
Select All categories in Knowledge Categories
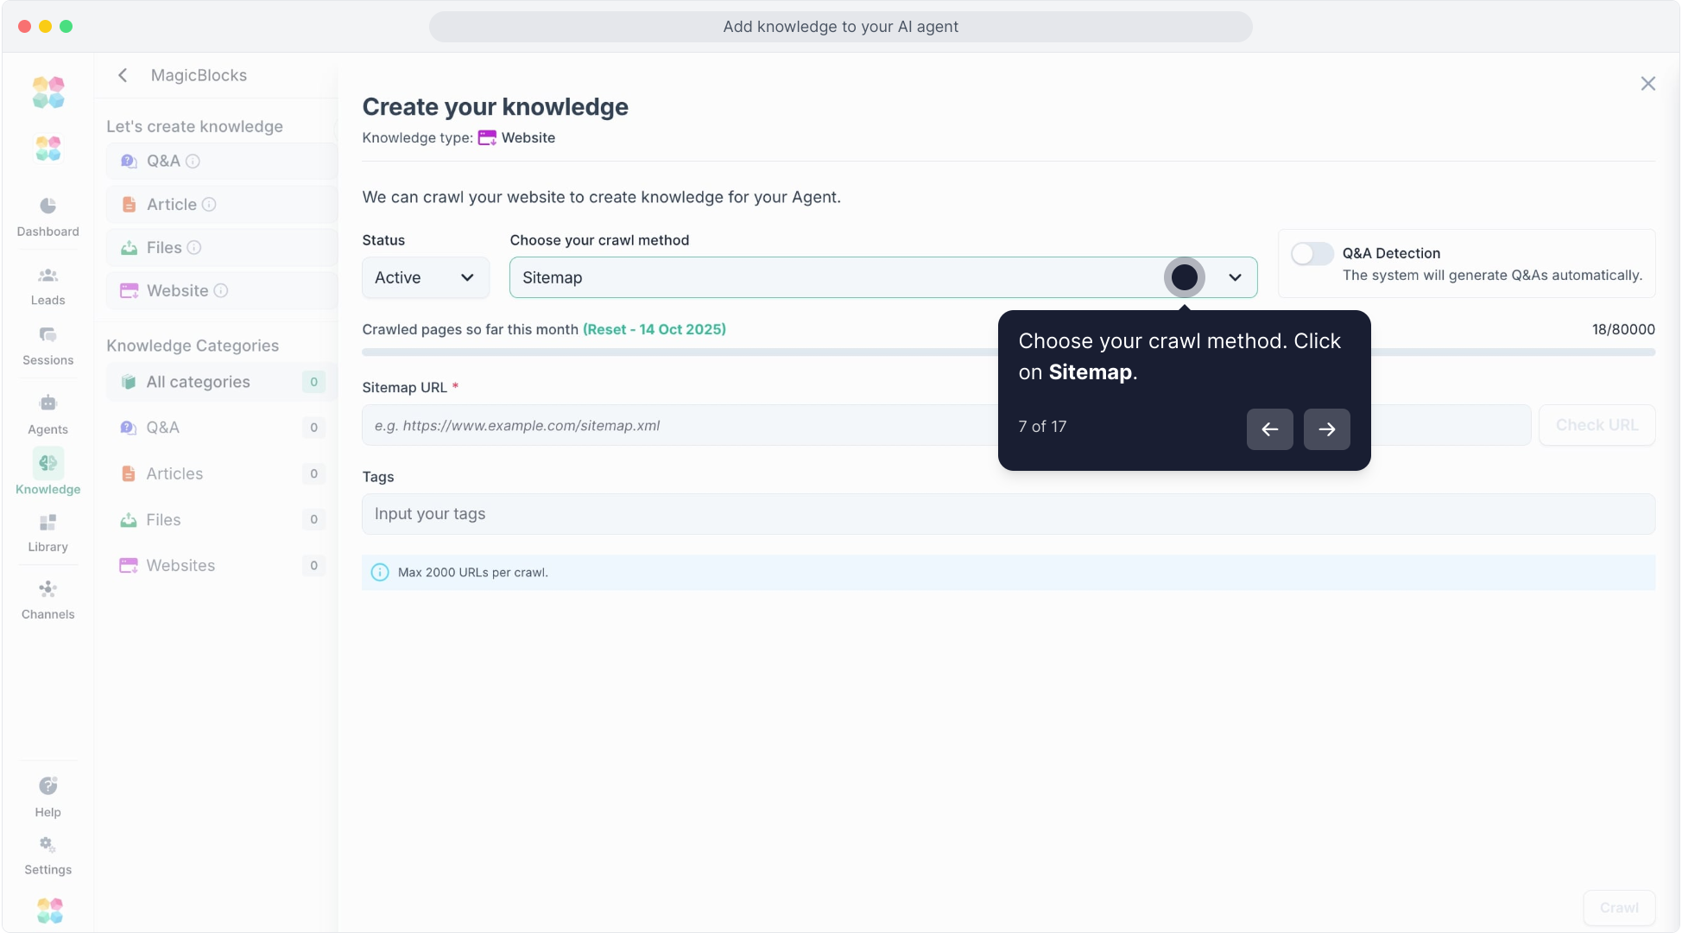pos(198,382)
